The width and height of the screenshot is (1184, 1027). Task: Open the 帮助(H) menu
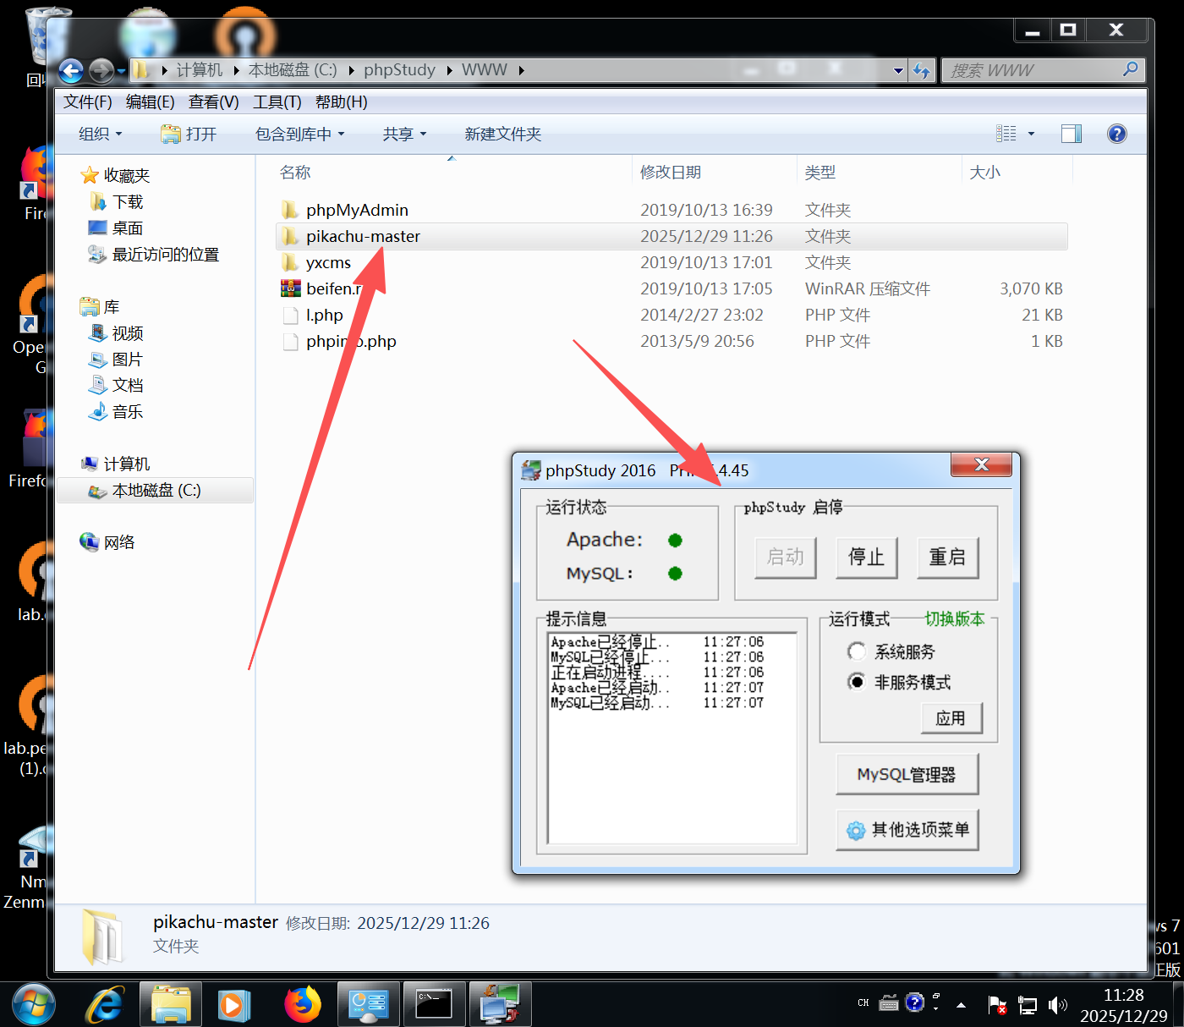pos(342,102)
